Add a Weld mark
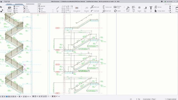Screen dimensions: 178x100 (x=95, y=7)
